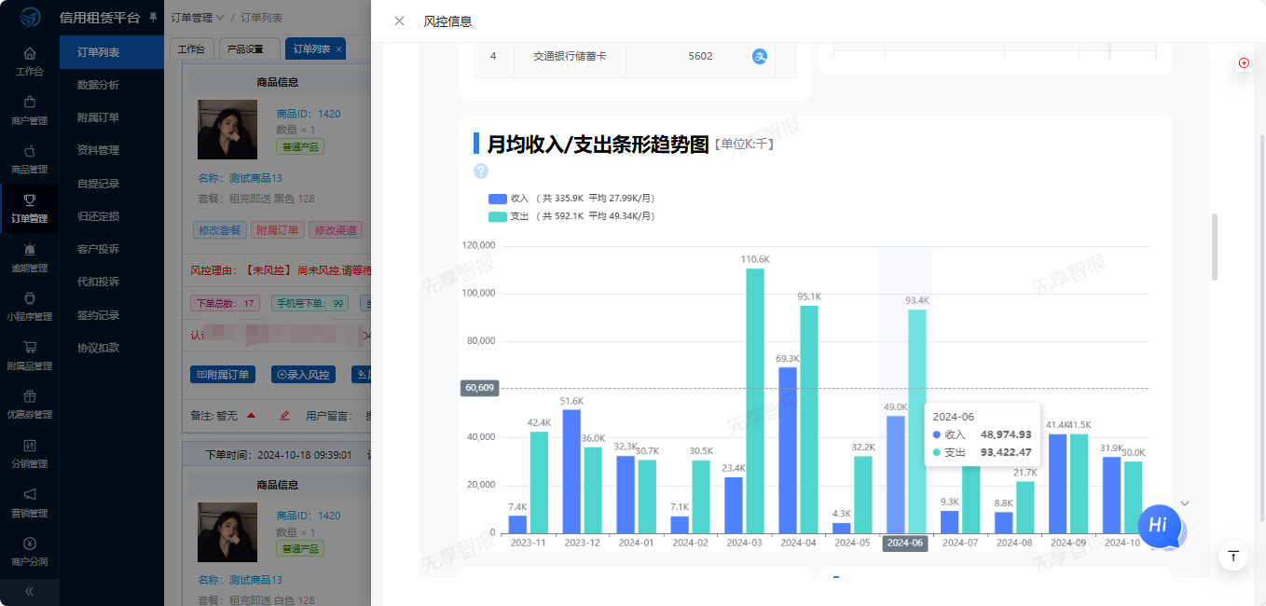This screenshot has width=1266, height=606.
Task: Open 分销管理 in the left sidebar
Action: click(x=29, y=454)
